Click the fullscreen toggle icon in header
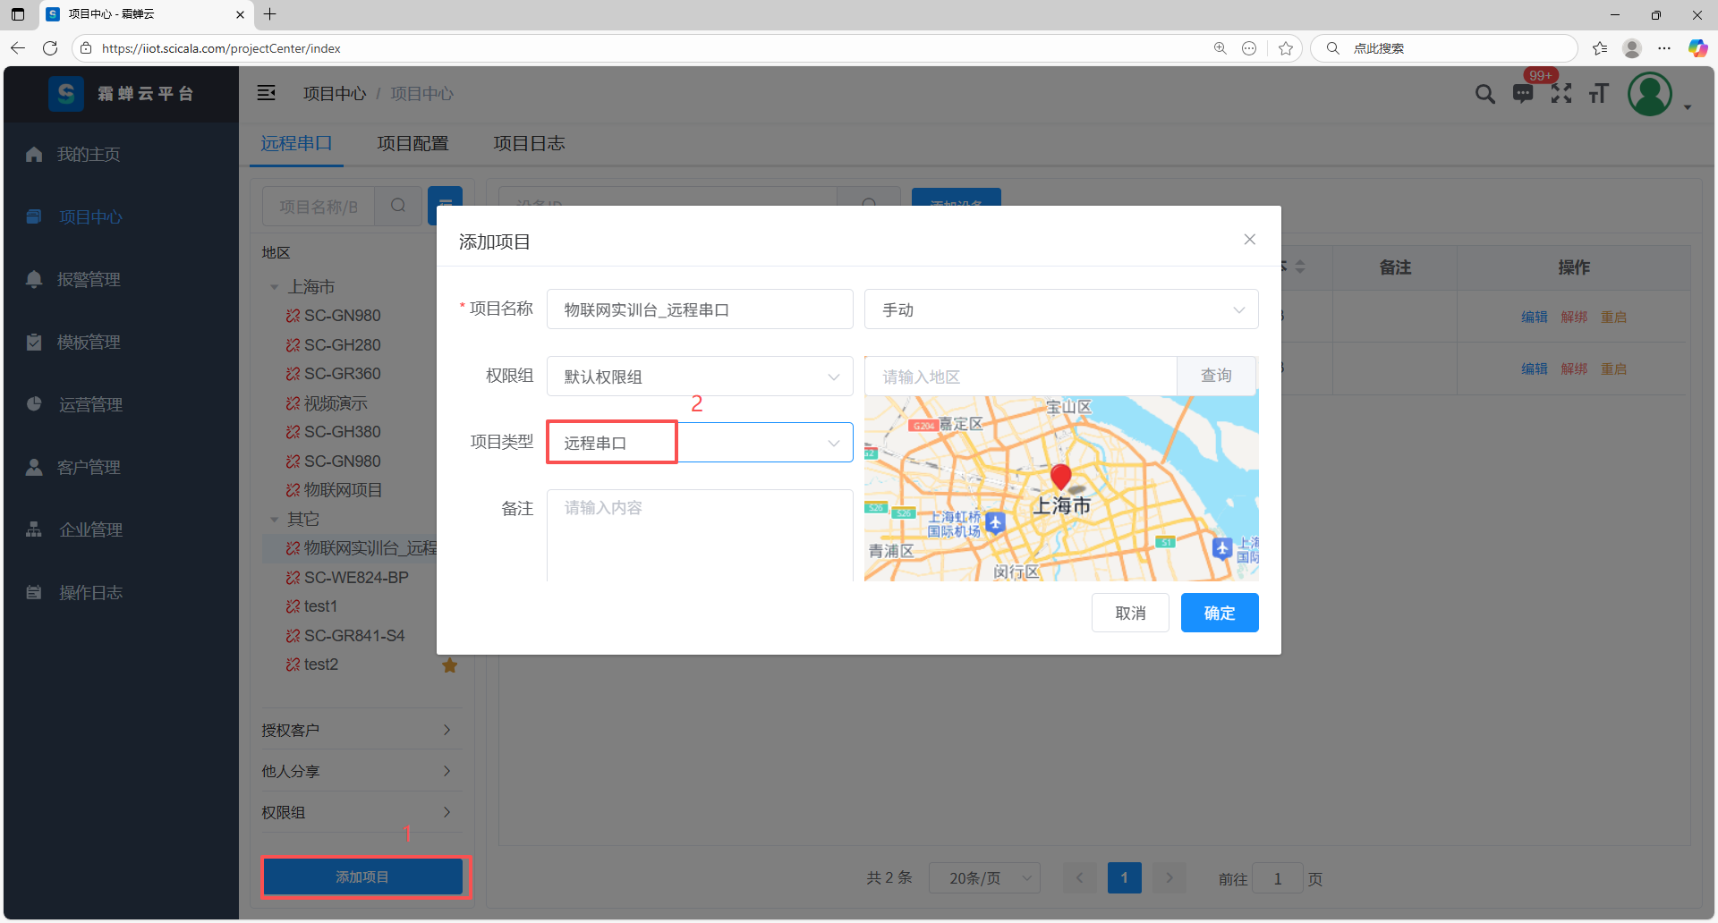 pyautogui.click(x=1561, y=93)
